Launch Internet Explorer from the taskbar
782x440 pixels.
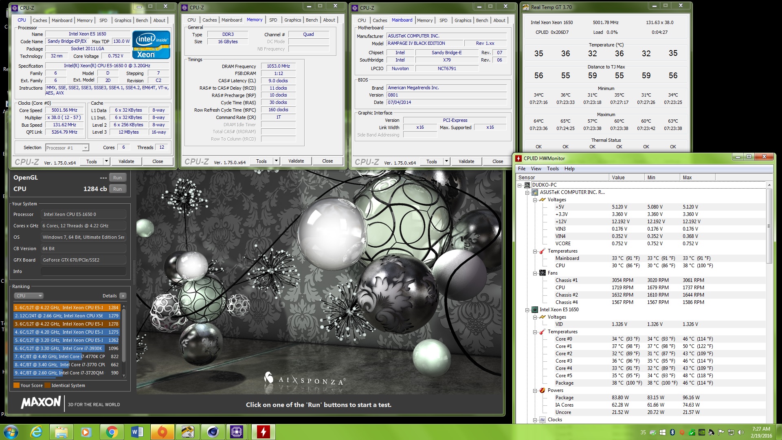click(37, 432)
